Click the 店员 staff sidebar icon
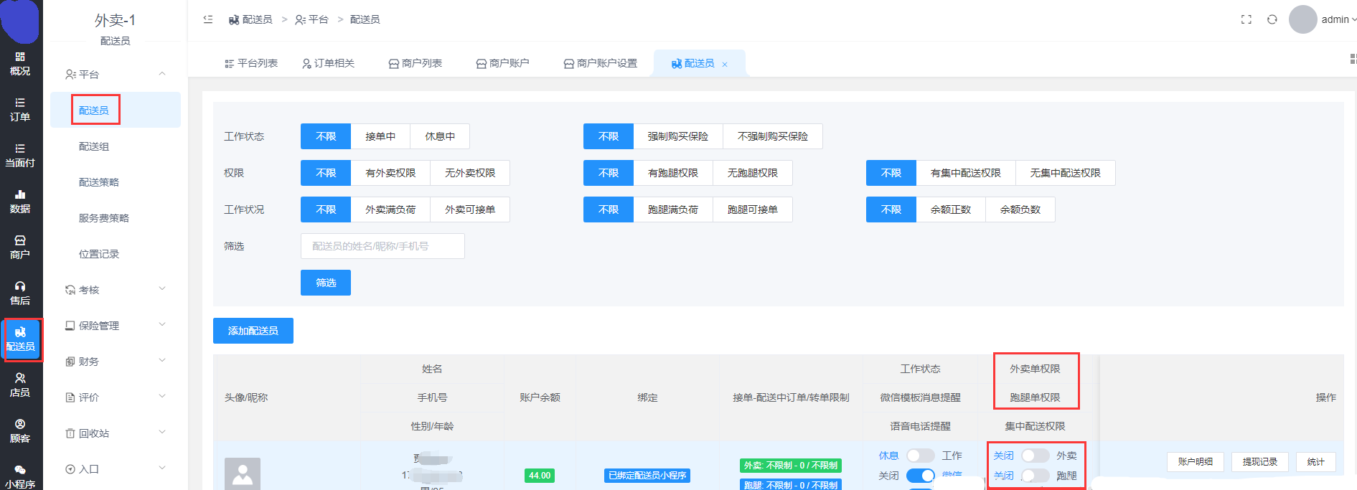 click(x=20, y=385)
